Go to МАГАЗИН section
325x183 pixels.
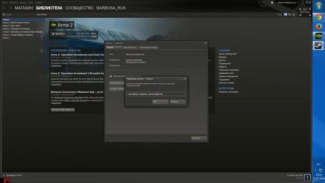[x=24, y=8]
